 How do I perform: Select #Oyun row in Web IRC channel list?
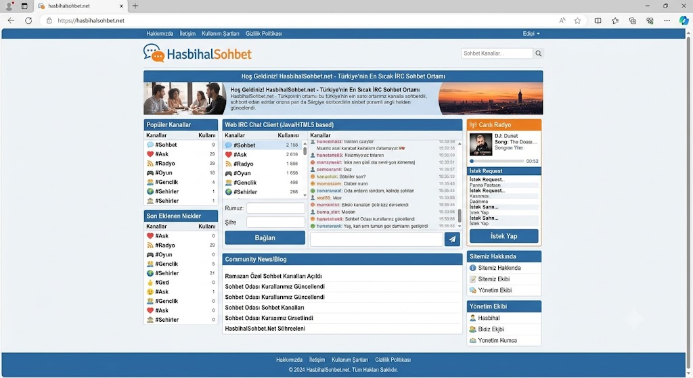(x=263, y=173)
